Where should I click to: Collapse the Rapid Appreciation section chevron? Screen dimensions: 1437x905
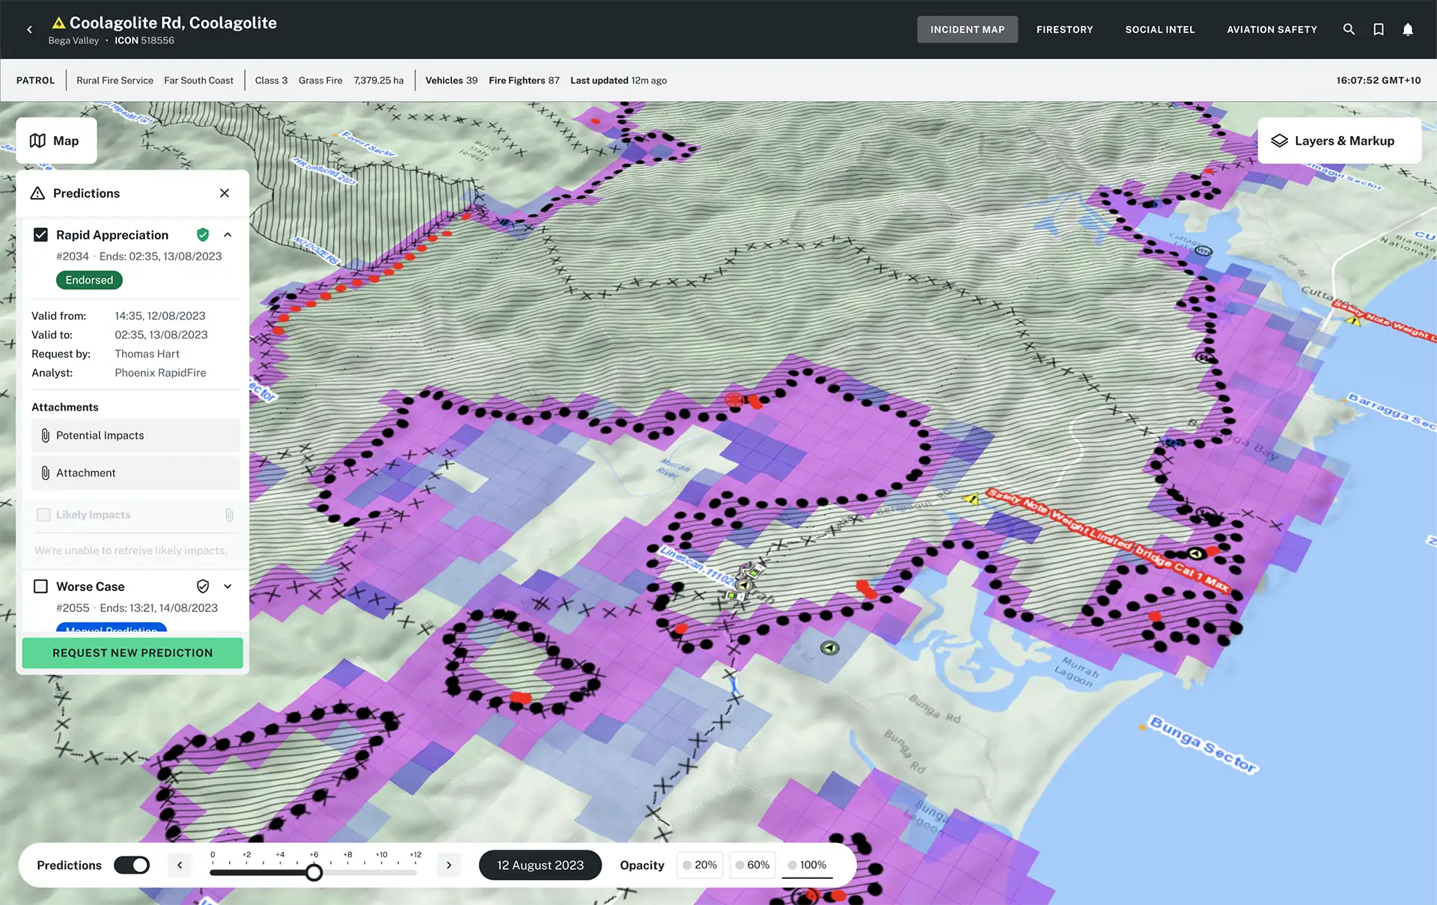pos(228,235)
